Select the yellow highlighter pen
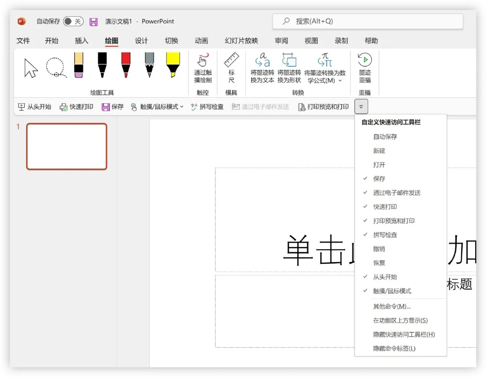Image resolution: width=486 pixels, height=377 pixels. coord(173,65)
